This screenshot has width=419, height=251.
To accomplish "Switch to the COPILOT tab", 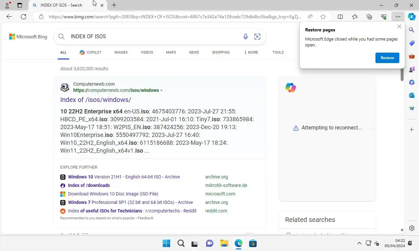I will point(90,52).
